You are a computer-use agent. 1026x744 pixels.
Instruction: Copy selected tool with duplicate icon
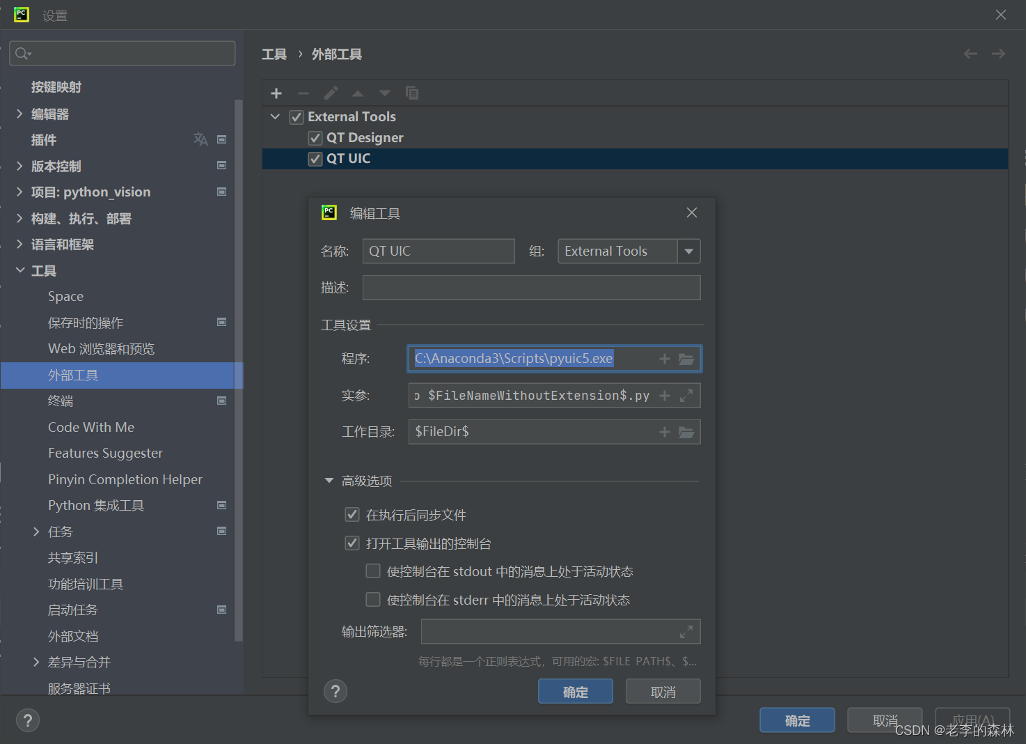412,93
